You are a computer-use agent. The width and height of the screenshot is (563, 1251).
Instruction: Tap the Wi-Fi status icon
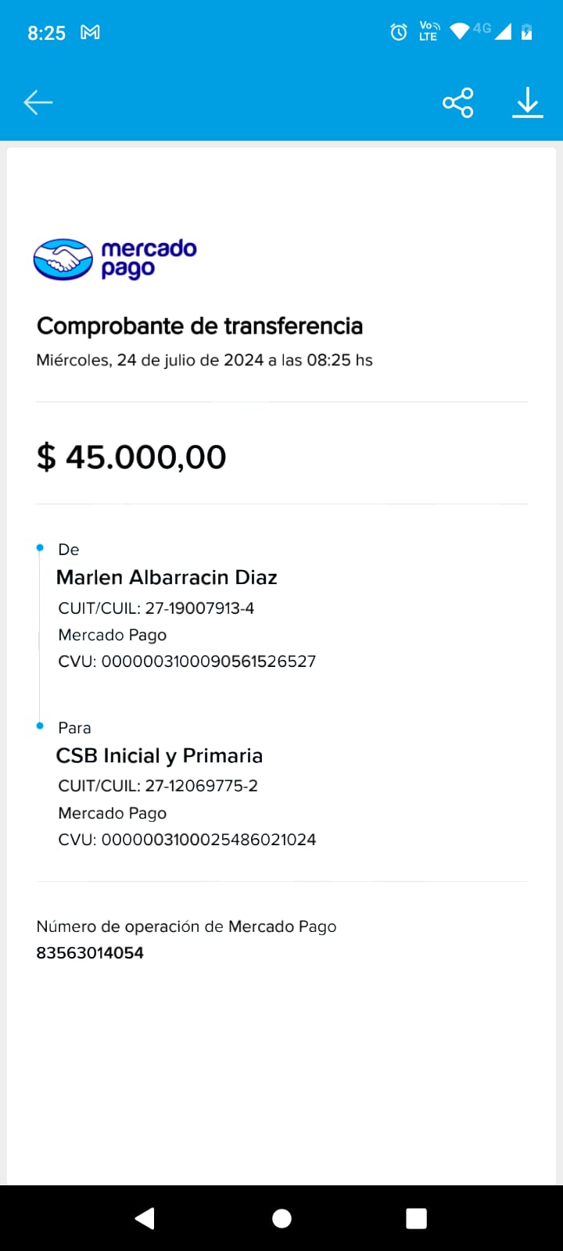pos(460,31)
